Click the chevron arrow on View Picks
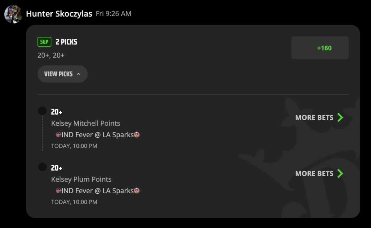Viewport: 371px width, 228px height. pos(79,74)
